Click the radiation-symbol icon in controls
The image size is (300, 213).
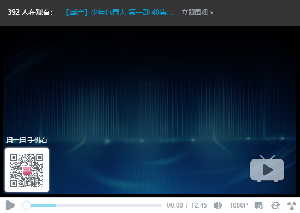pyautogui.click(x=292, y=205)
